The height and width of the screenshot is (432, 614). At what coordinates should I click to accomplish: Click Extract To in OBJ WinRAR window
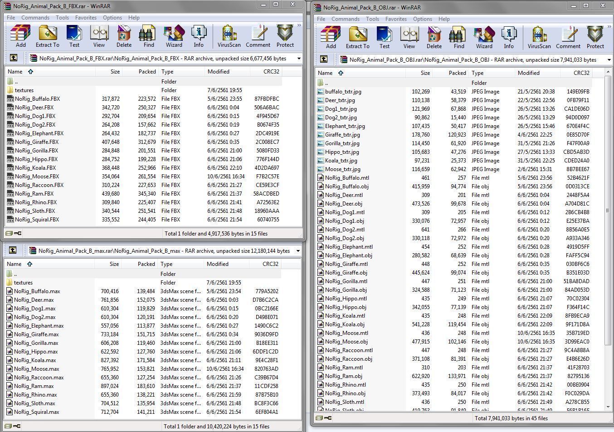pos(357,38)
